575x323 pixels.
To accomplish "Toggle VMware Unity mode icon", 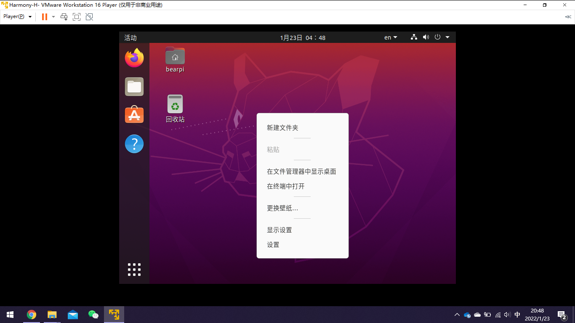I will click(89, 17).
